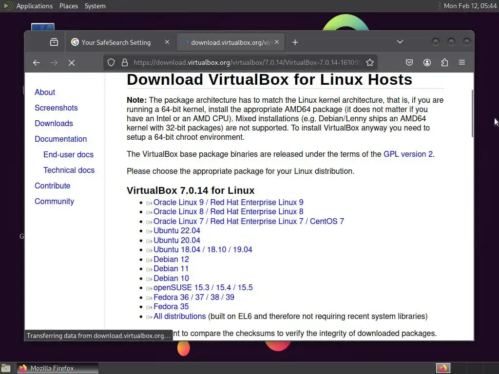499x374 pixels.
Task: Open the About sidebar link
Action: [45, 92]
